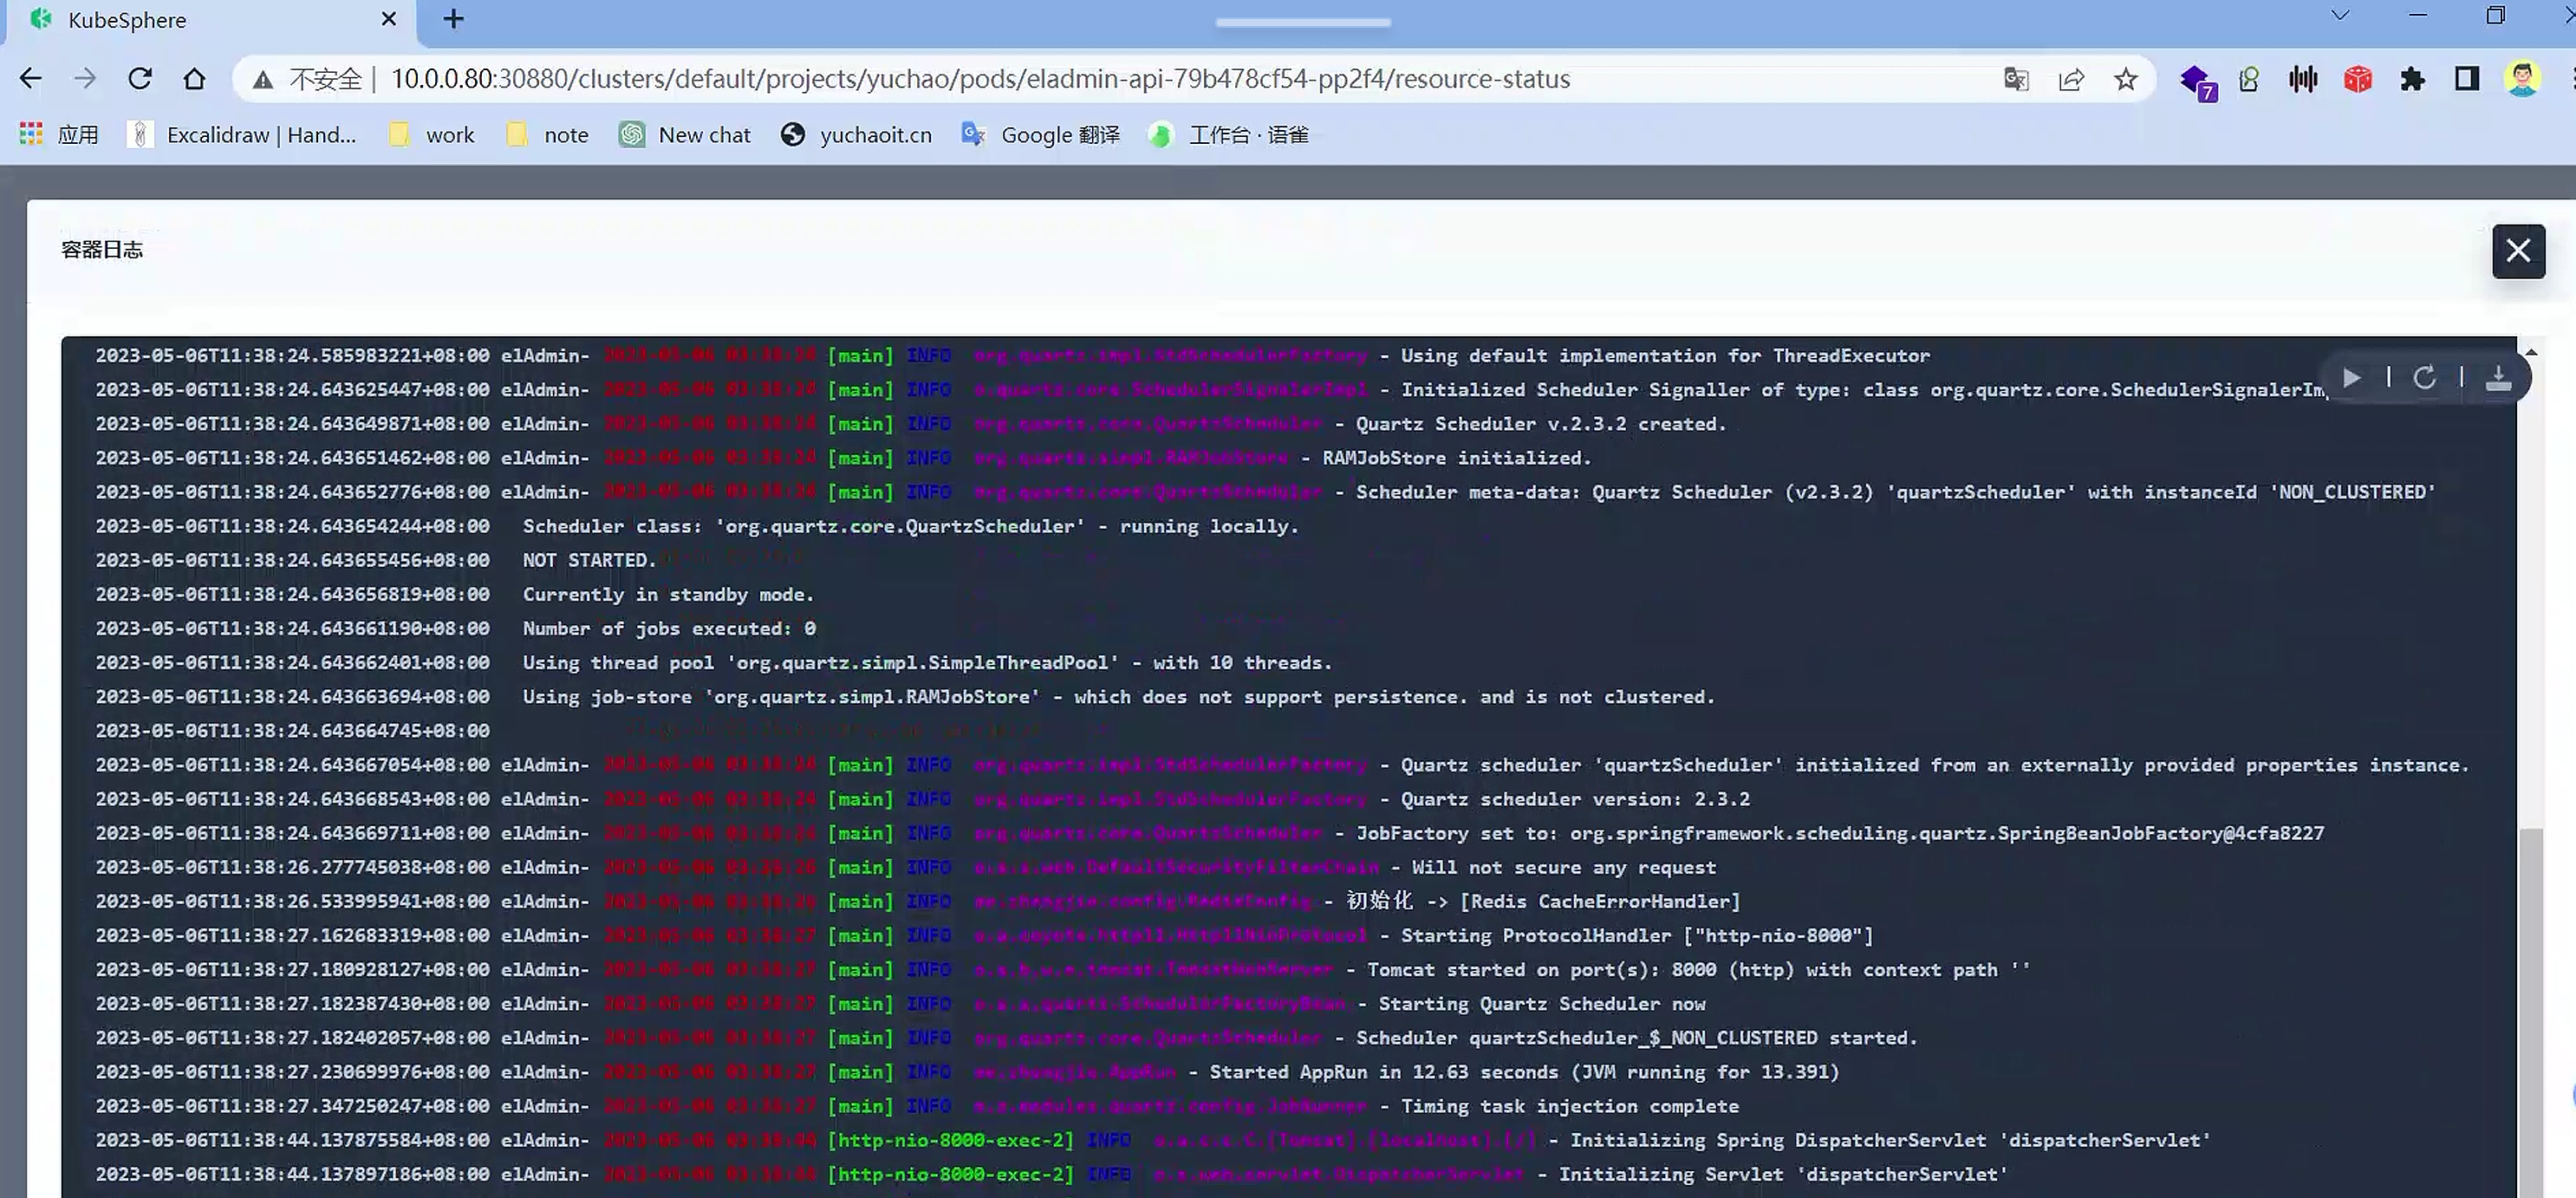Screen dimensions: 2576x1198
Task: Open the browser extensions puzzle icon
Action: click(2412, 79)
